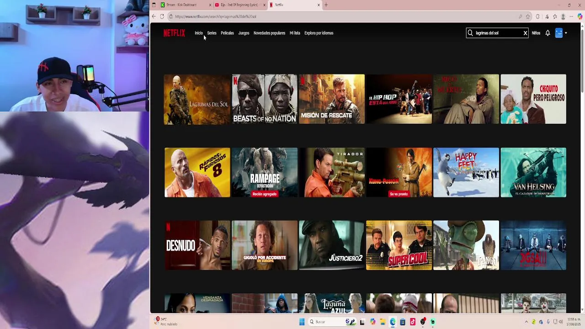585x329 pixels.
Task: Open Desnudo thumbnail
Action: point(197,245)
